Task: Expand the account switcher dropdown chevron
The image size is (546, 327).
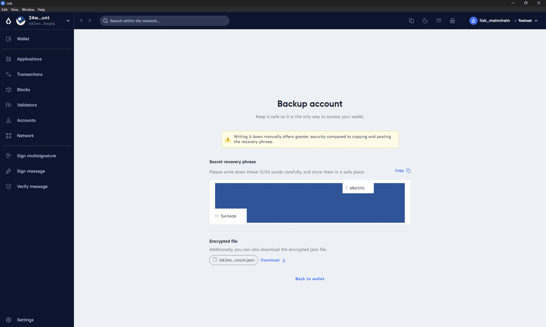Action: [x=68, y=20]
